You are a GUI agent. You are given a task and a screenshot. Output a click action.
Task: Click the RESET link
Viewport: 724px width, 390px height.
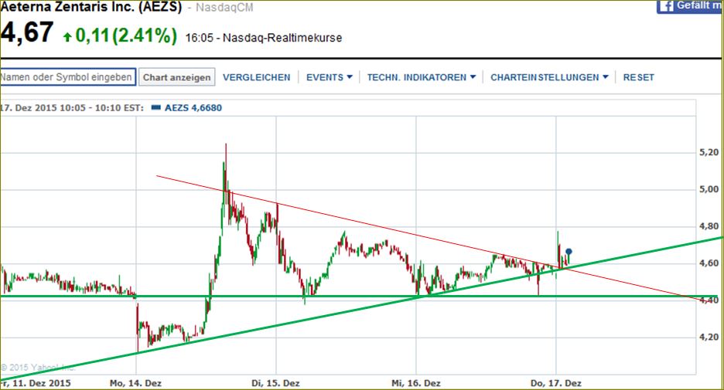(639, 77)
